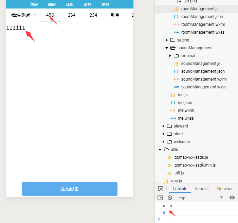
Task: Open the 模块测试 dropdown chevron
Action: (x=35, y=15)
